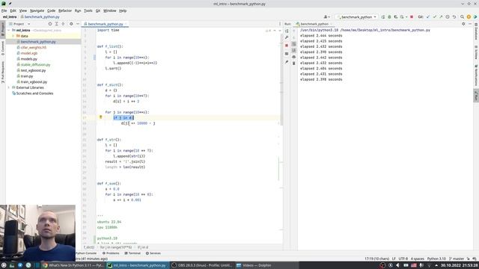Open the Services tool window

(153, 253)
